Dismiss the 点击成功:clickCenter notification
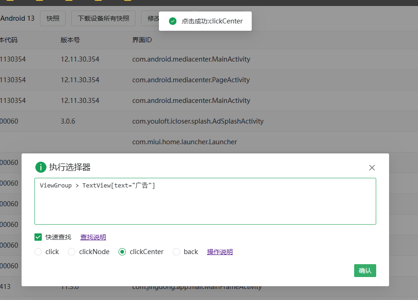Image resolution: width=418 pixels, height=300 pixels. [x=205, y=21]
